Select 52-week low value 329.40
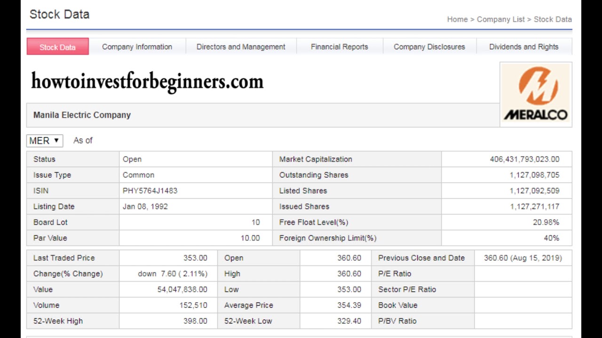Screen dimensions: 602x338 [349, 321]
